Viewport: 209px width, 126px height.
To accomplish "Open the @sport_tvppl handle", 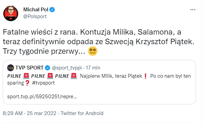I will click(67, 68).
